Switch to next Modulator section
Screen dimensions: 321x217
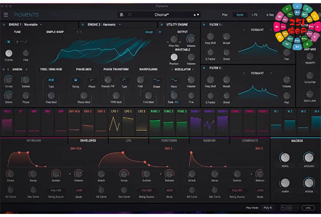click(193, 69)
